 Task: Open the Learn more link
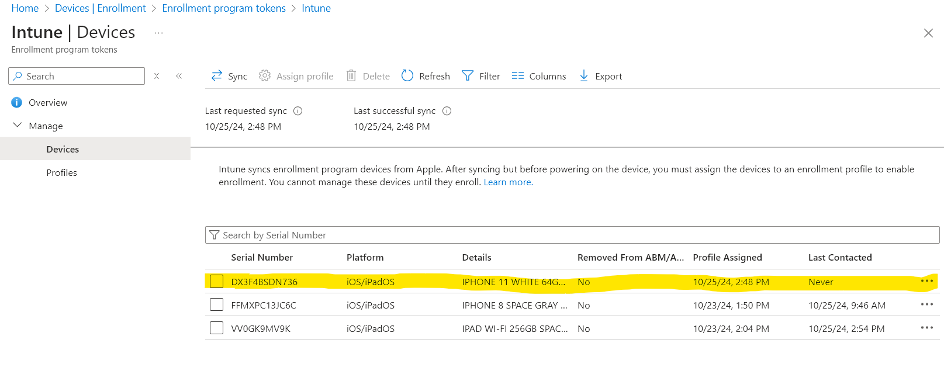pyautogui.click(x=508, y=182)
